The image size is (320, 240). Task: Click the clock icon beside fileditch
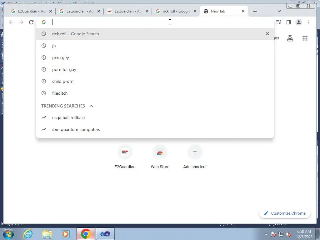click(x=44, y=93)
